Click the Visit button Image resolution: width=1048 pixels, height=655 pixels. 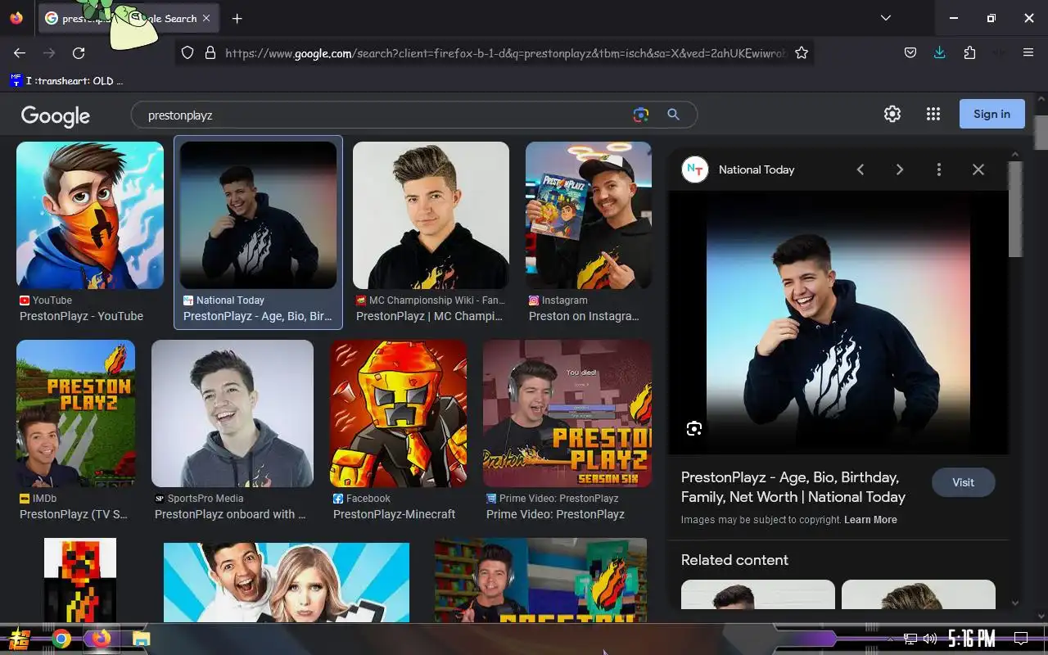click(x=963, y=482)
